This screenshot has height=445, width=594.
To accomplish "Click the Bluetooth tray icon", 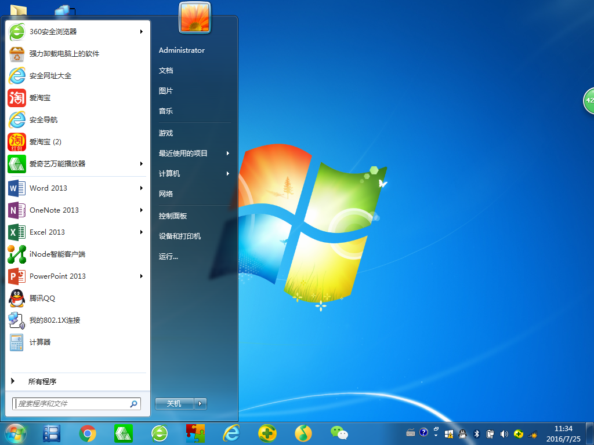I will tap(477, 433).
